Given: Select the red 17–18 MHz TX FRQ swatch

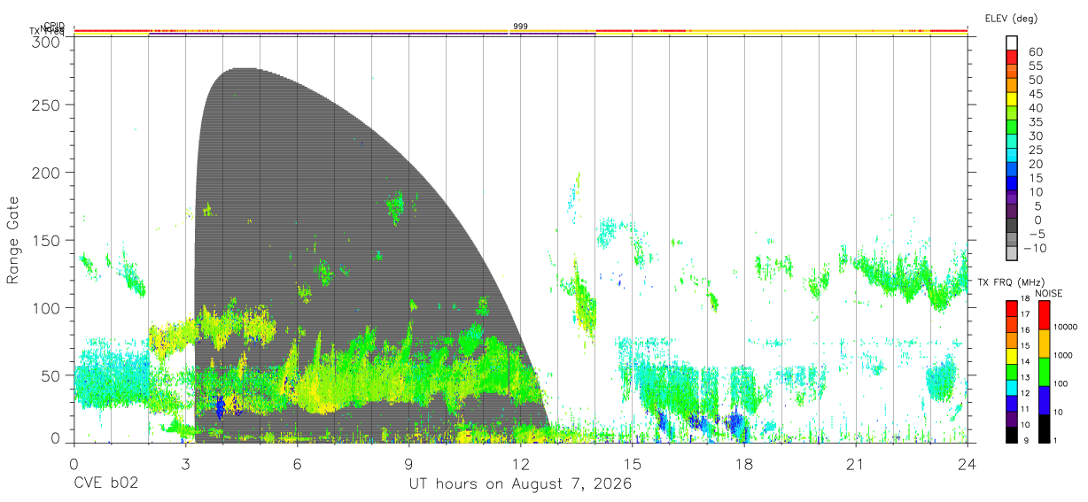Looking at the screenshot, I should [x=1012, y=308].
